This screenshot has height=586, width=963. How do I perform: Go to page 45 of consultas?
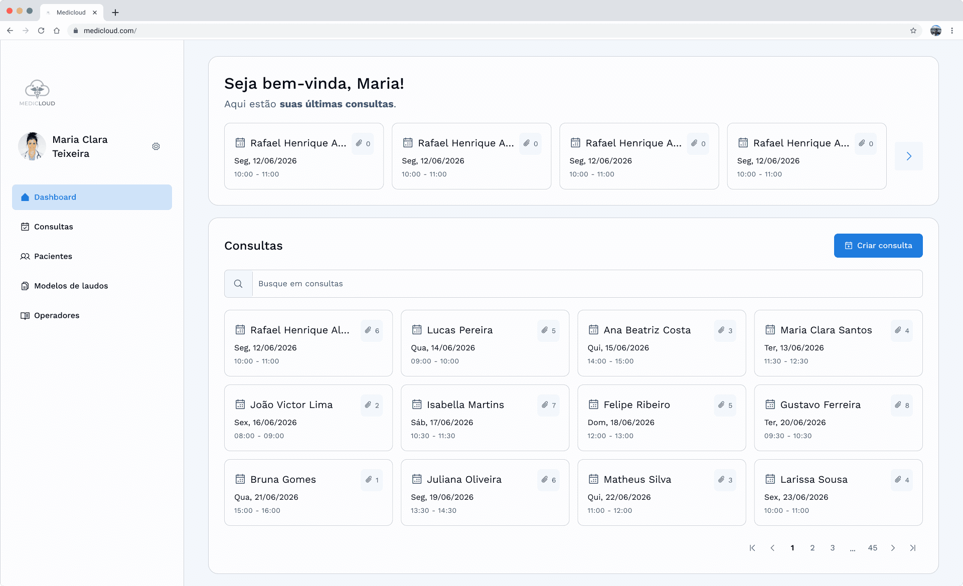point(873,548)
